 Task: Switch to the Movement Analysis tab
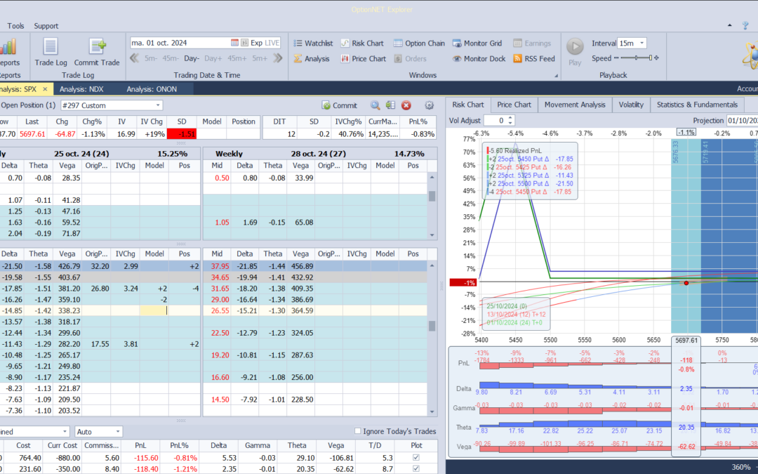coord(575,105)
